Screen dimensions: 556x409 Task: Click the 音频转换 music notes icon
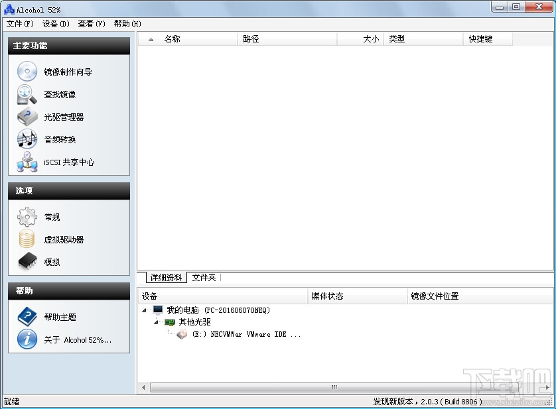coord(27,139)
